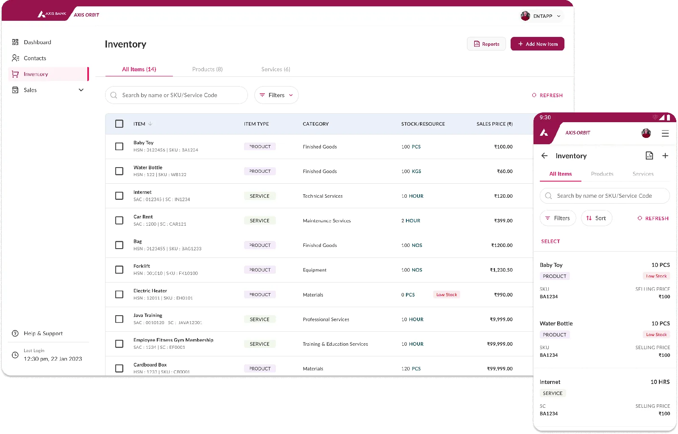Screen dimensions: 678x434
Task: Check the Forklift row checkbox
Action: [x=119, y=270]
